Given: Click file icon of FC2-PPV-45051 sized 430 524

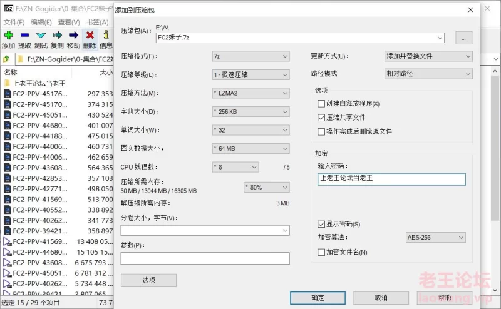Looking at the screenshot, I should click(8, 115).
